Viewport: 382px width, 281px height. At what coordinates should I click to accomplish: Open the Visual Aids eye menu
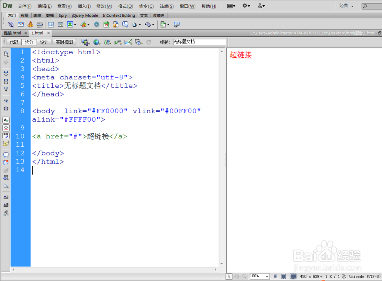(x=139, y=42)
